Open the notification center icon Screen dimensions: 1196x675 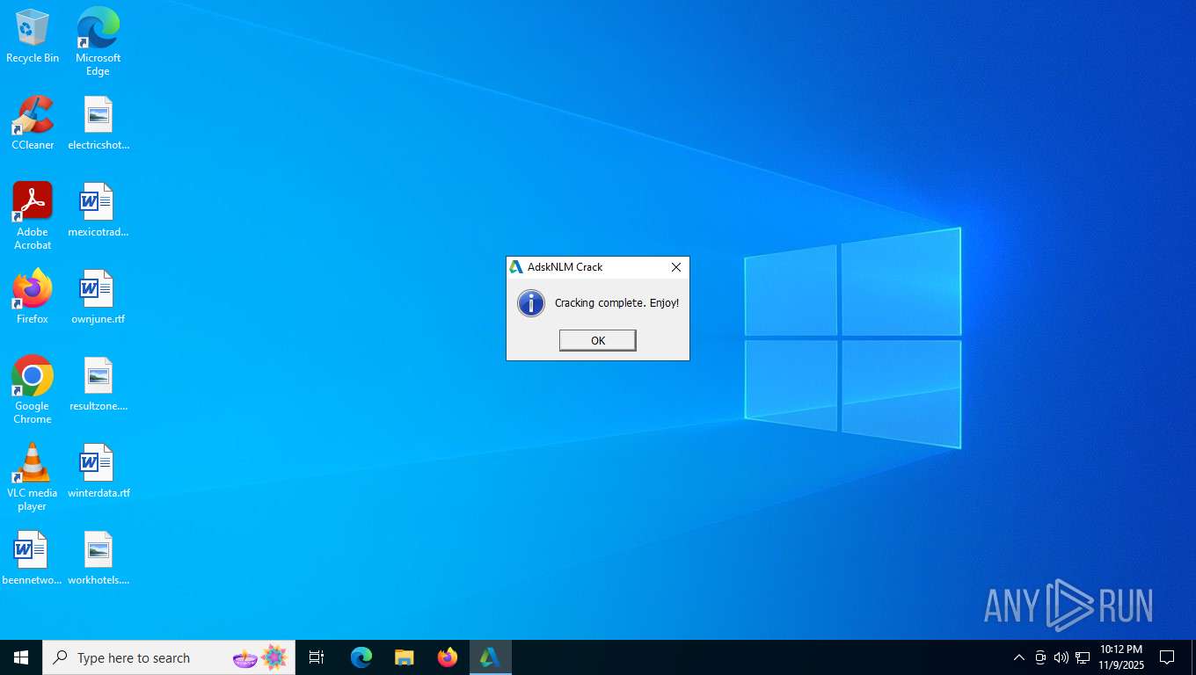point(1167,657)
